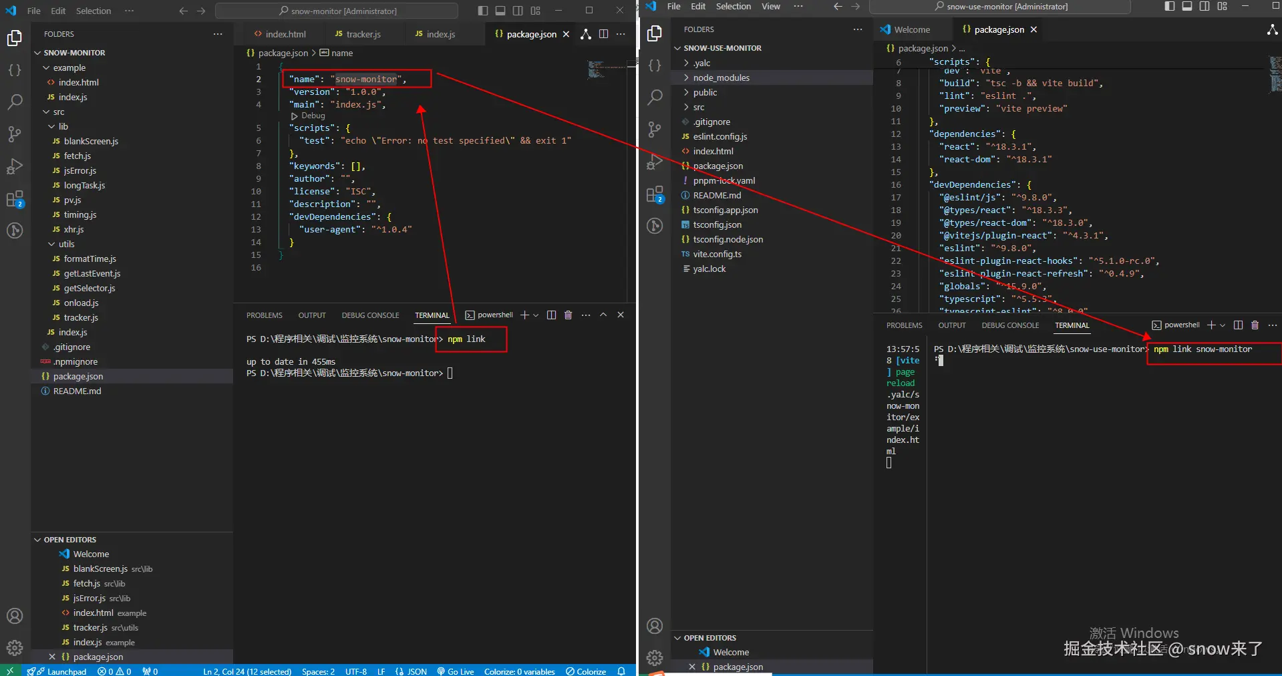Go forward in snow-monitor title bar
Screen dimensions: 1282x676
point(201,11)
